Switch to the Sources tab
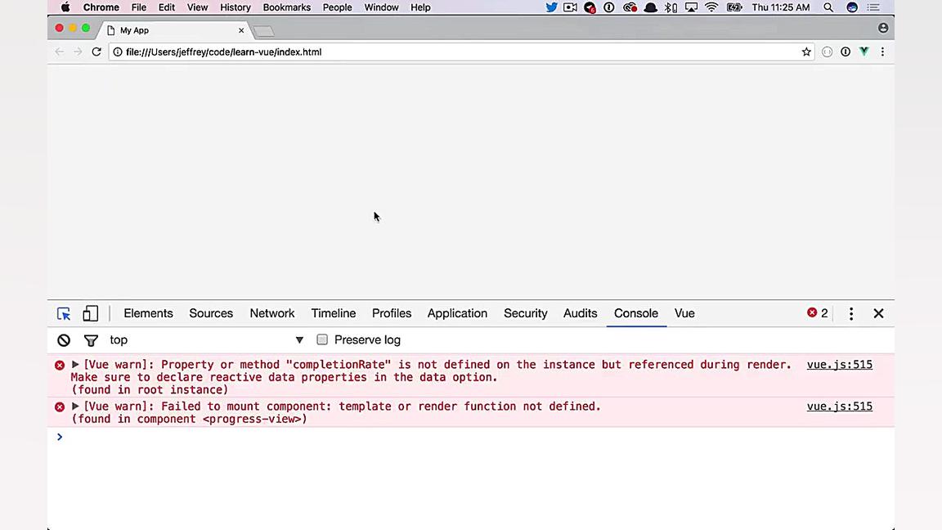942x530 pixels. [211, 313]
